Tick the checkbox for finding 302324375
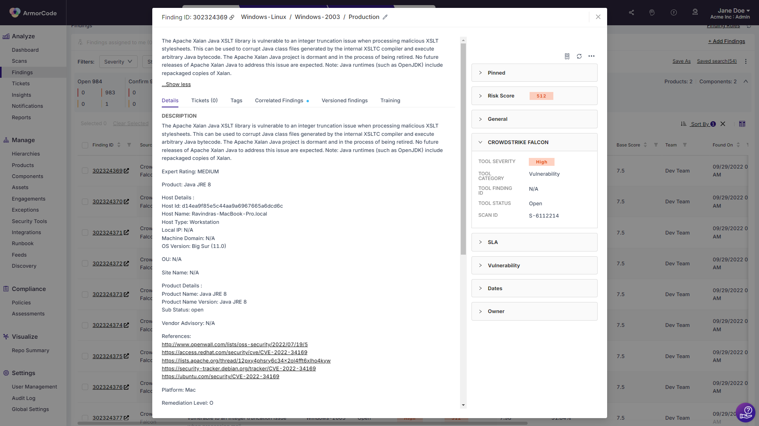Image resolution: width=759 pixels, height=426 pixels. tap(85, 356)
